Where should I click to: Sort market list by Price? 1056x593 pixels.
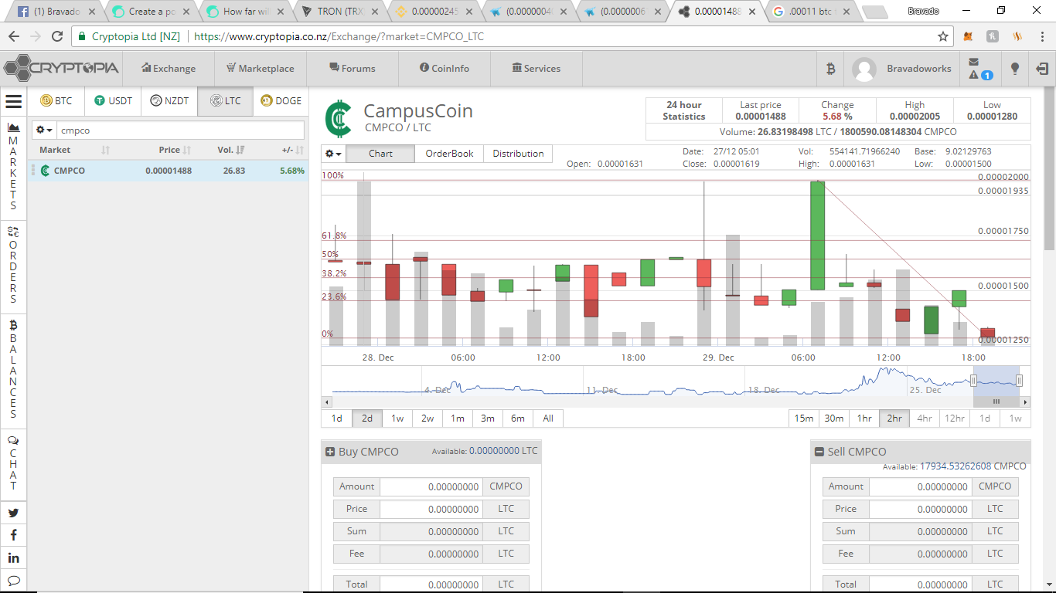coord(174,150)
